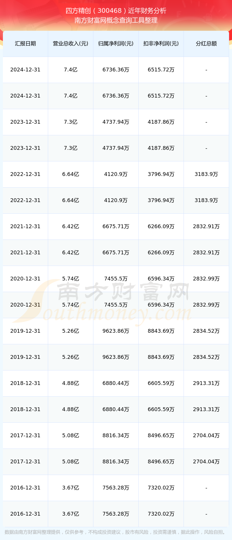Click the 营业总收入(元) column header
This screenshot has width=232, height=540.
click(x=70, y=44)
